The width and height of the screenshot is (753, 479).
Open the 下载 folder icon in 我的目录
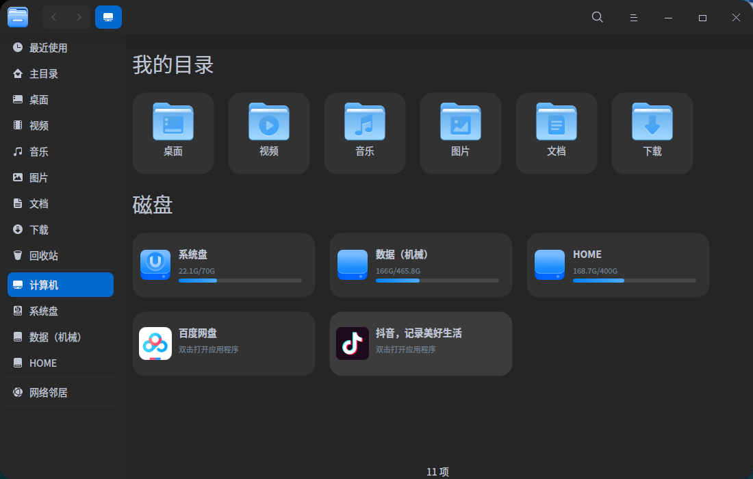[652, 121]
